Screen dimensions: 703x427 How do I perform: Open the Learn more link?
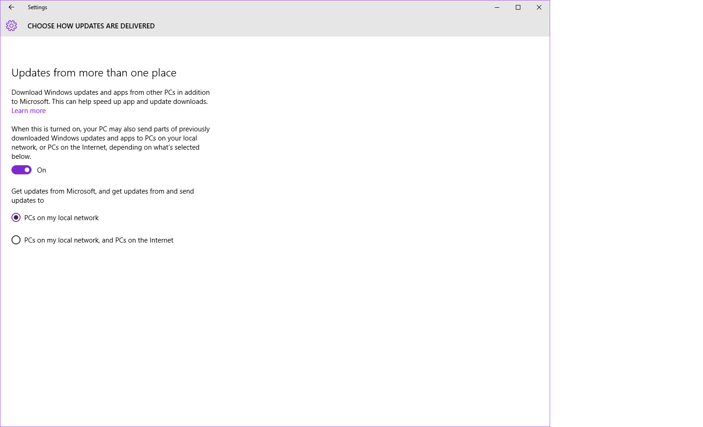[28, 111]
